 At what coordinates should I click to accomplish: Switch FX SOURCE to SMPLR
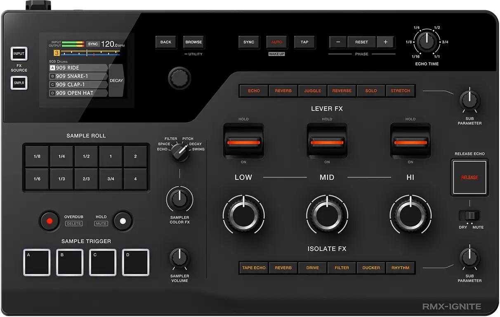[19, 83]
